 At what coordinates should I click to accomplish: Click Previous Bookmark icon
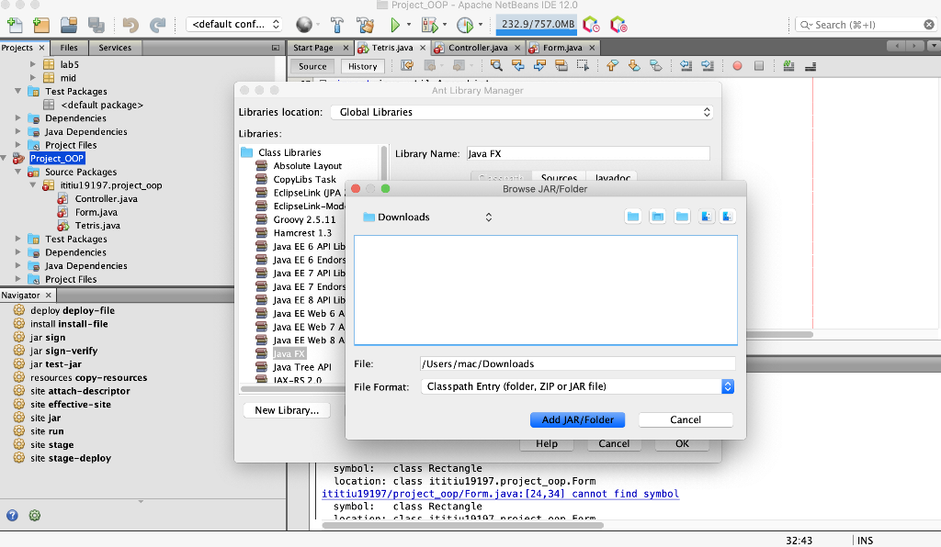[612, 66]
